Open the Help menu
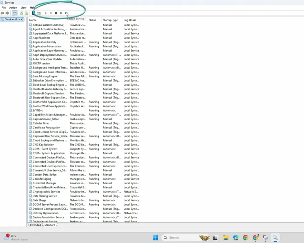 pyautogui.click(x=33, y=8)
